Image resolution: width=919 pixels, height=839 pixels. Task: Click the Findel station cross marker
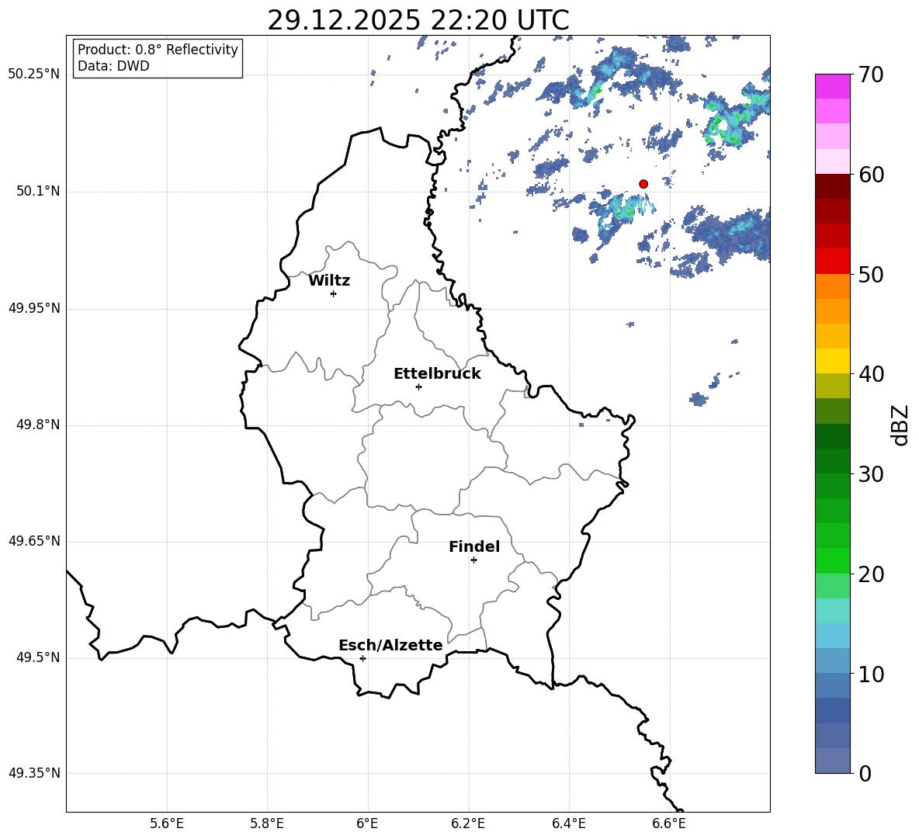[473, 560]
